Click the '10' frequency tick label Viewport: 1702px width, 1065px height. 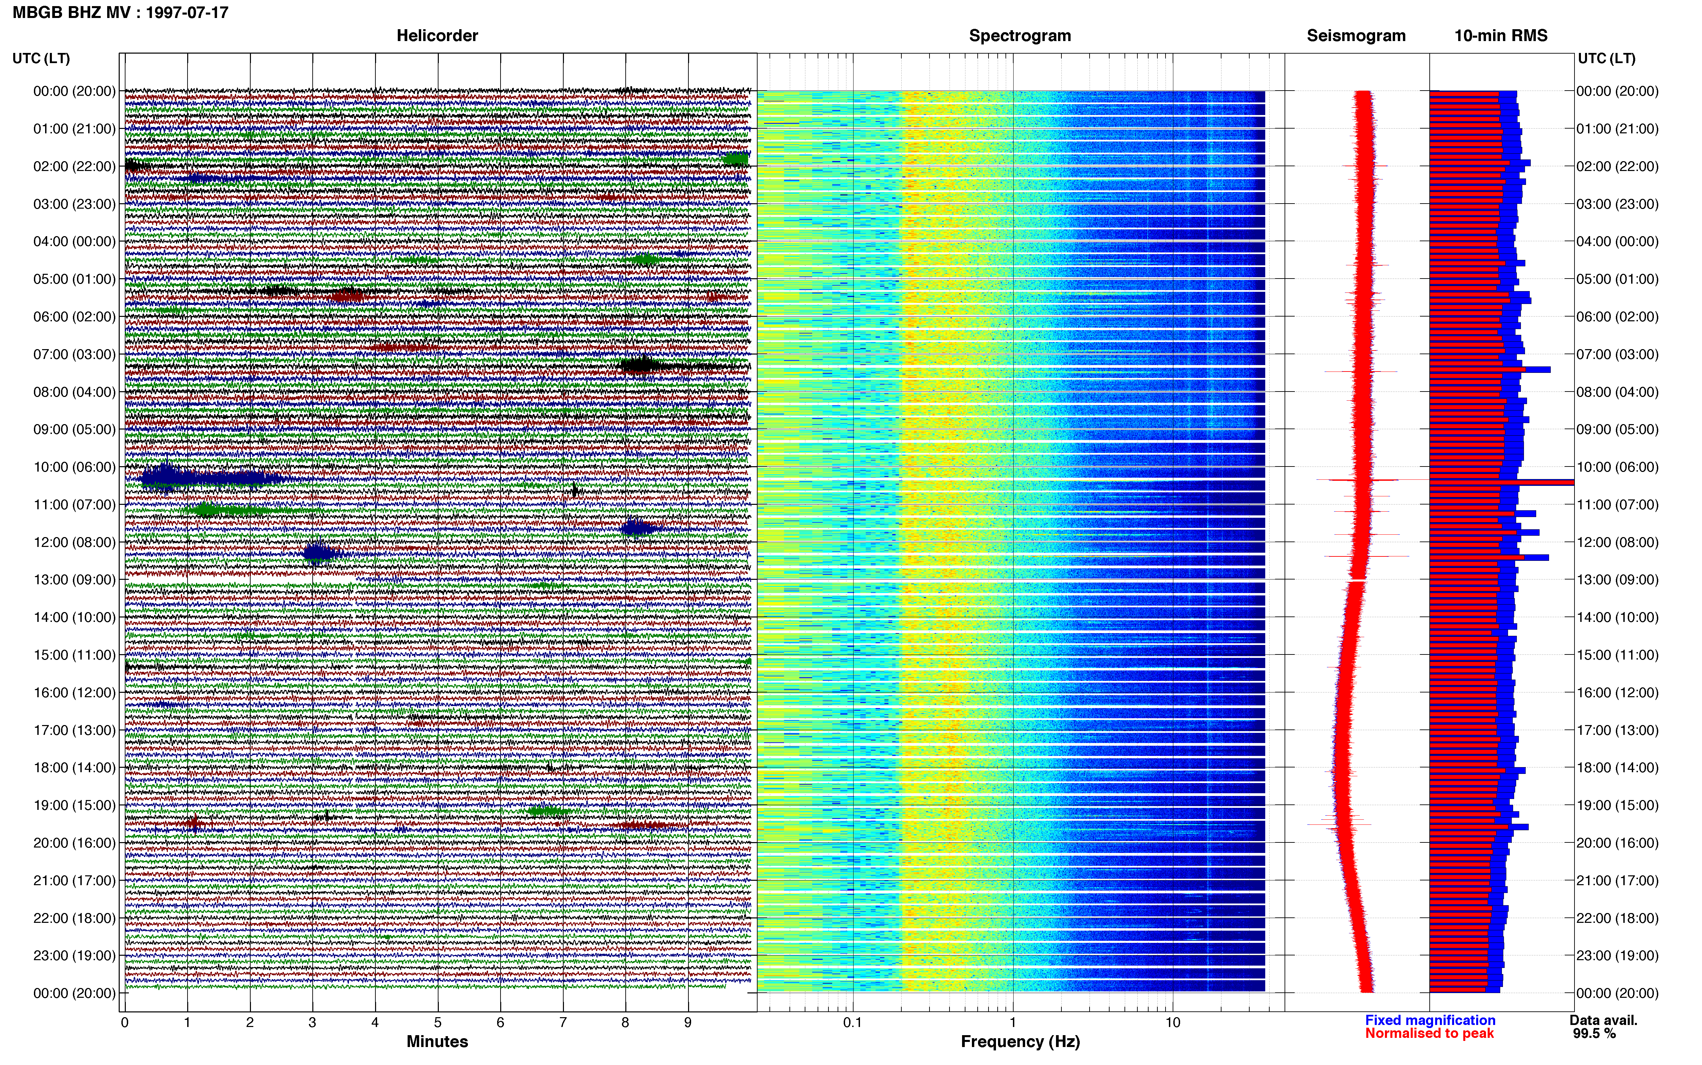[x=1172, y=1023]
